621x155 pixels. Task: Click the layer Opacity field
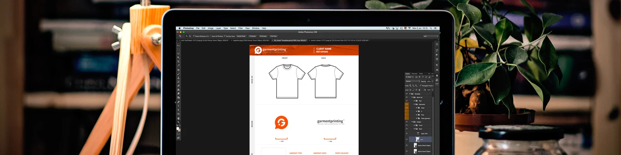(429, 81)
